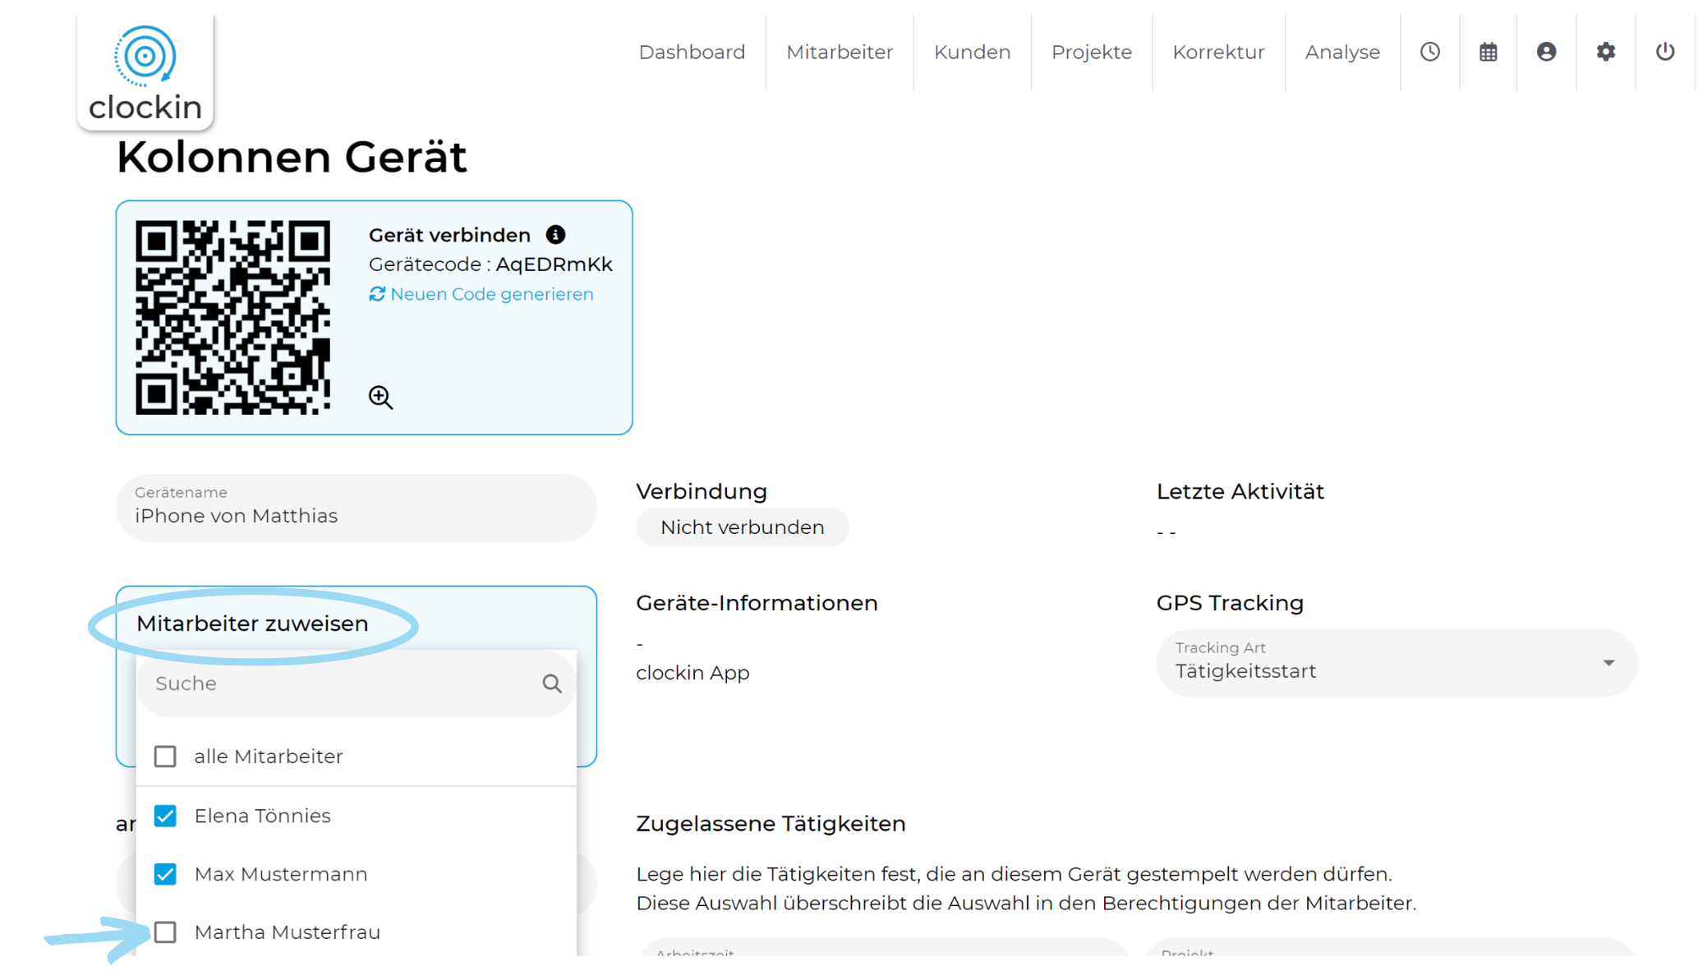Open Projekte menu

[x=1092, y=52]
